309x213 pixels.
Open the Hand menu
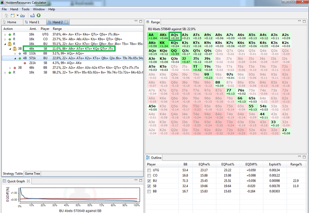[x=14, y=9]
